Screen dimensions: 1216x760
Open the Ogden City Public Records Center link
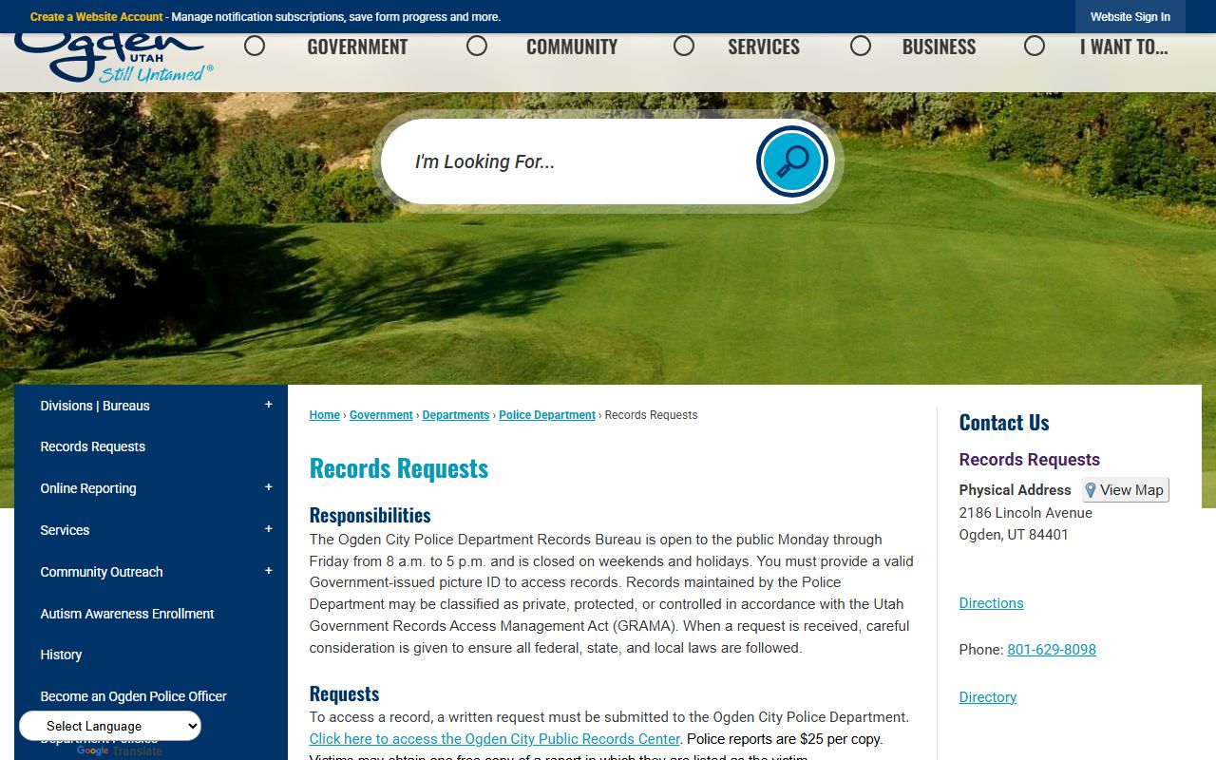click(494, 739)
